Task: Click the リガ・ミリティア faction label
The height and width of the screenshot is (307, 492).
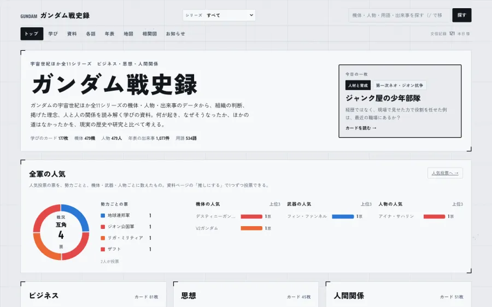Action: (125, 238)
